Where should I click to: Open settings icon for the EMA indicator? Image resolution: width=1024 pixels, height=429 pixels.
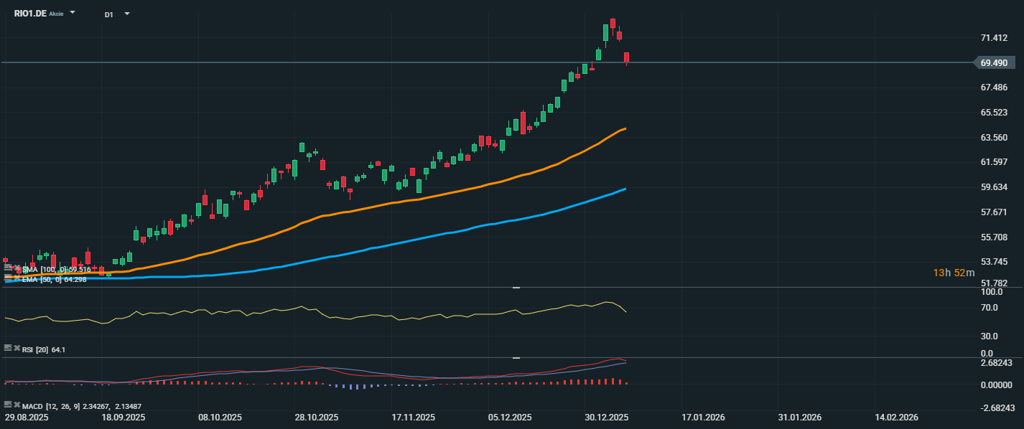(x=8, y=278)
